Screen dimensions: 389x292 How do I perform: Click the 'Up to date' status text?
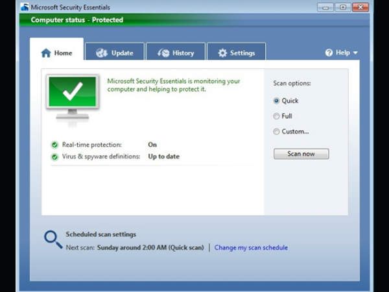(164, 156)
